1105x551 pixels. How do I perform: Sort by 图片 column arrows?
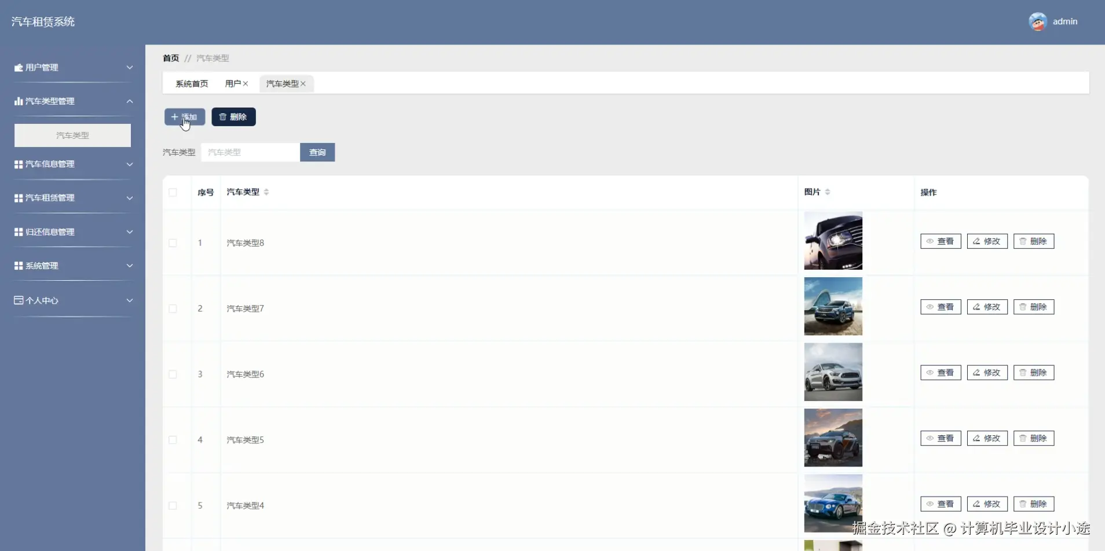(x=828, y=192)
